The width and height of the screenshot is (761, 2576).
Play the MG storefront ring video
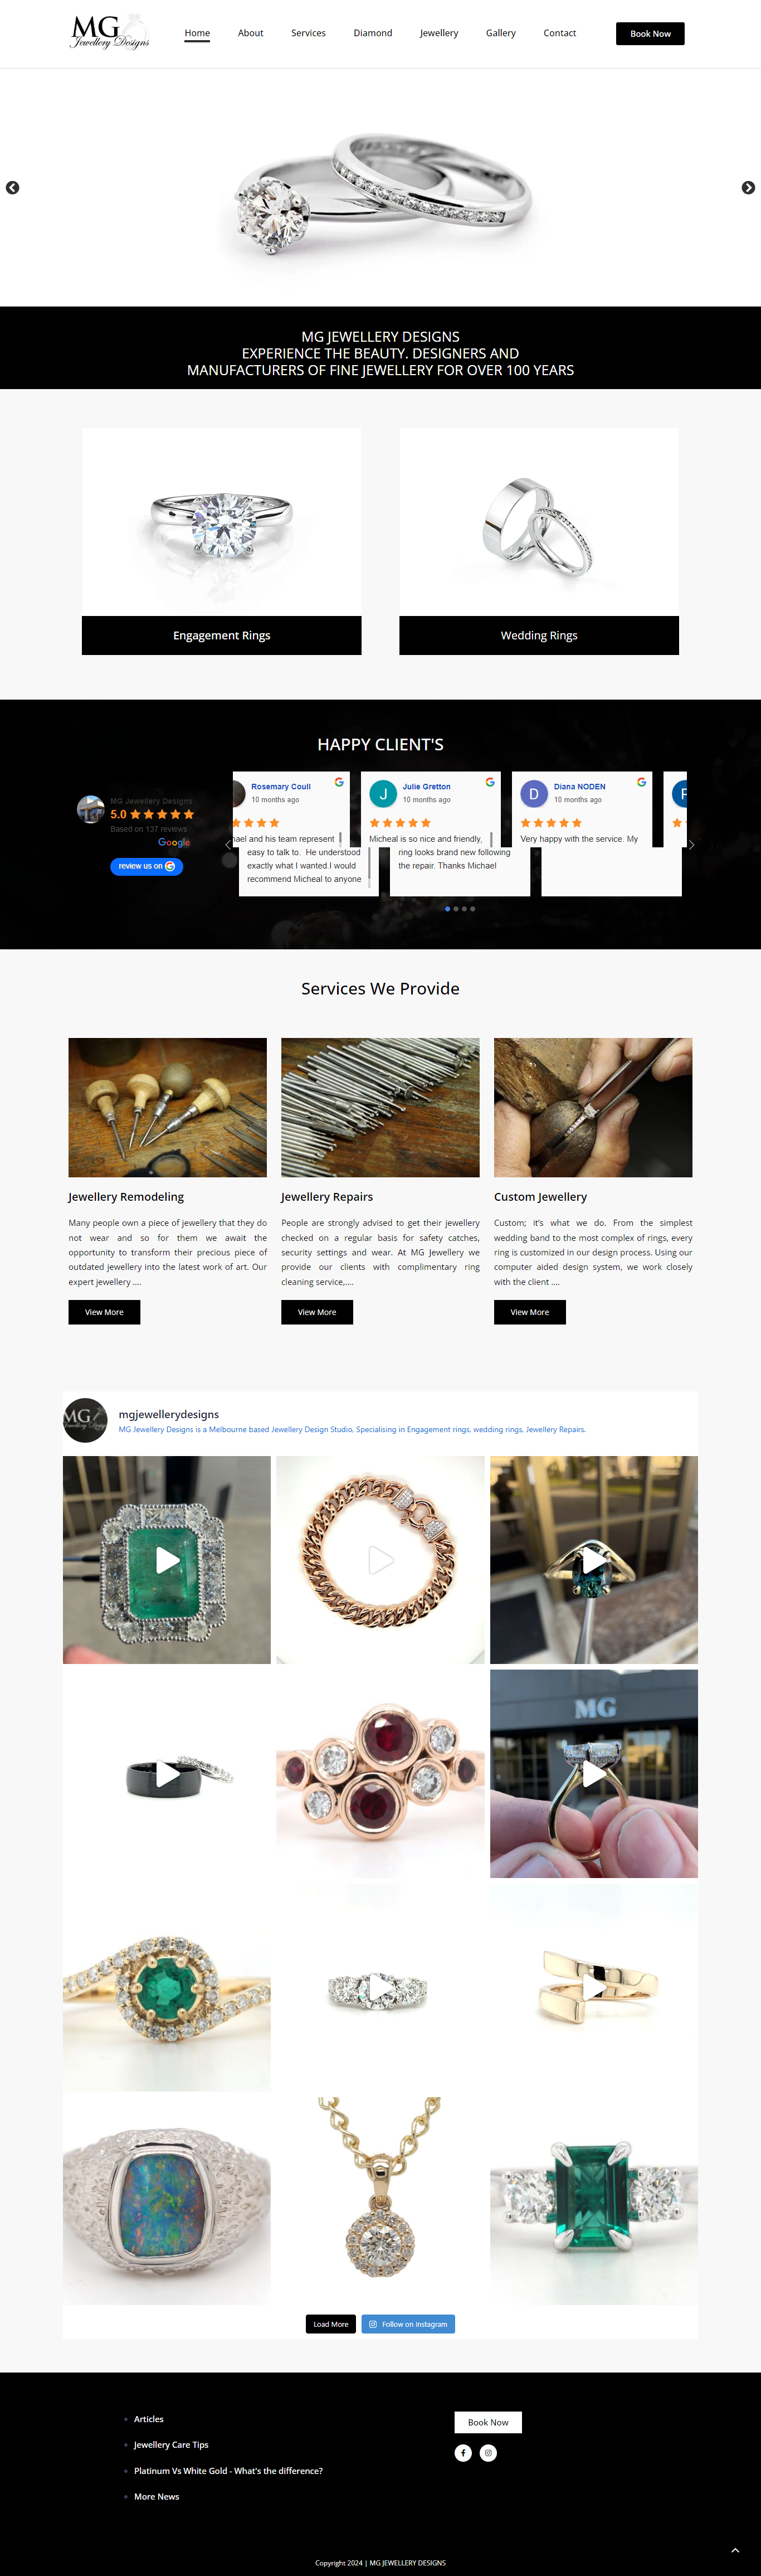(594, 1773)
